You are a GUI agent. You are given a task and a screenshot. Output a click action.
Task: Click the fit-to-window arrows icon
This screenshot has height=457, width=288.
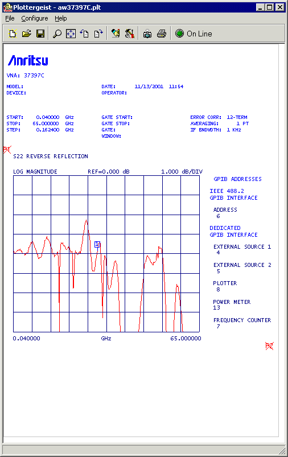pyautogui.click(x=71, y=34)
